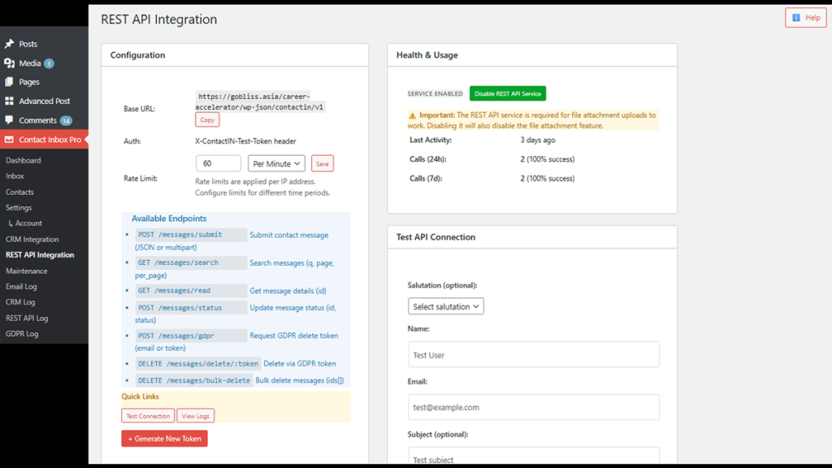The width and height of the screenshot is (832, 468).
Task: Click the Contact Inbox Pro envelope icon
Action: coord(10,140)
